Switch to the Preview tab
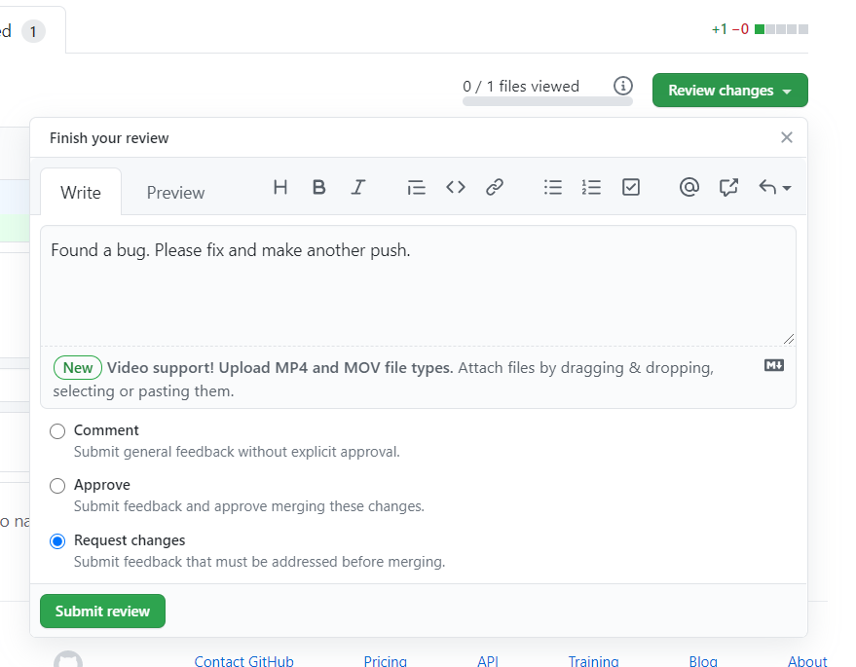856x667 pixels. coord(175,193)
